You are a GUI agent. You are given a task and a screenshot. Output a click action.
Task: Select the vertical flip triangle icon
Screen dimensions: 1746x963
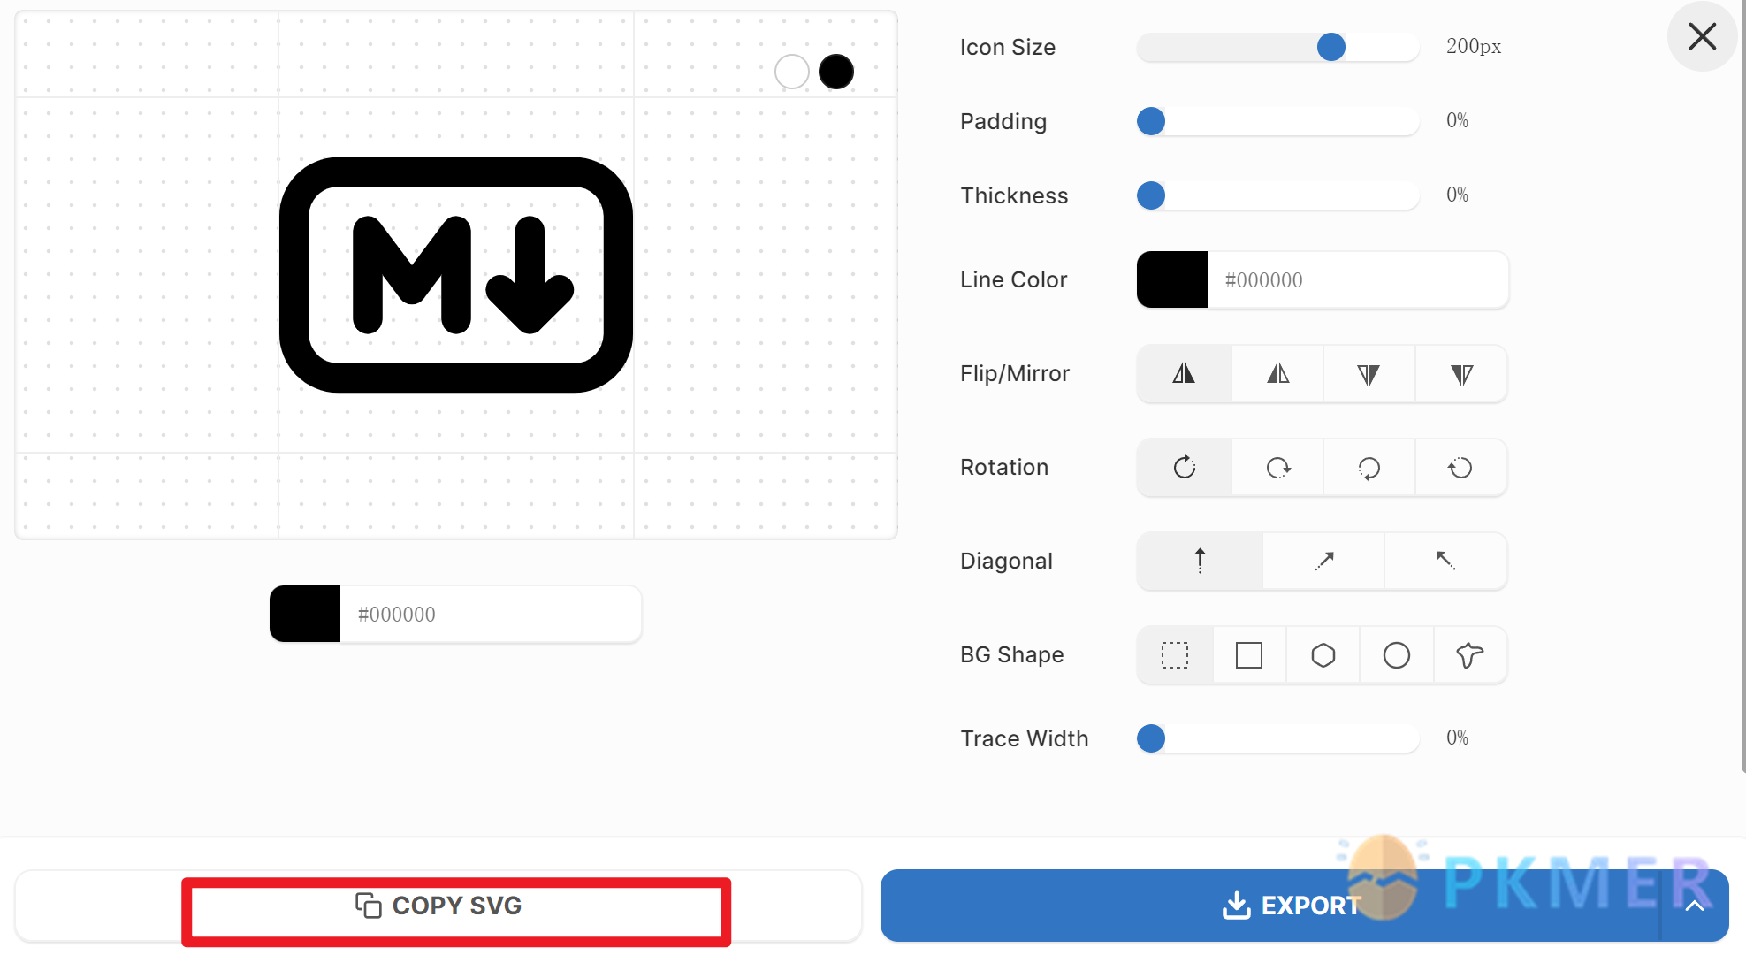click(x=1369, y=374)
